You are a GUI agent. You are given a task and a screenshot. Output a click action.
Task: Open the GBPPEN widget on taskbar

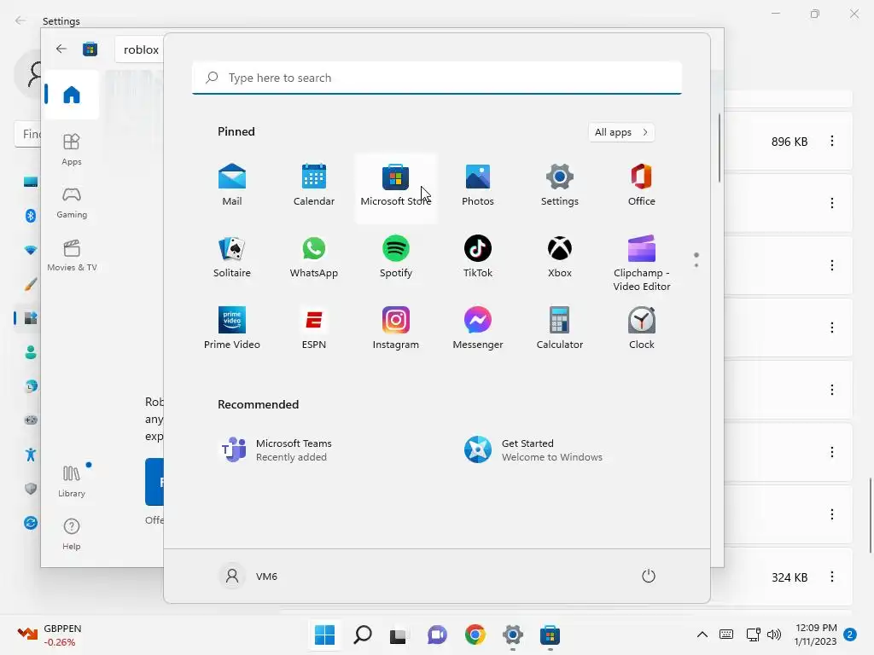point(50,635)
